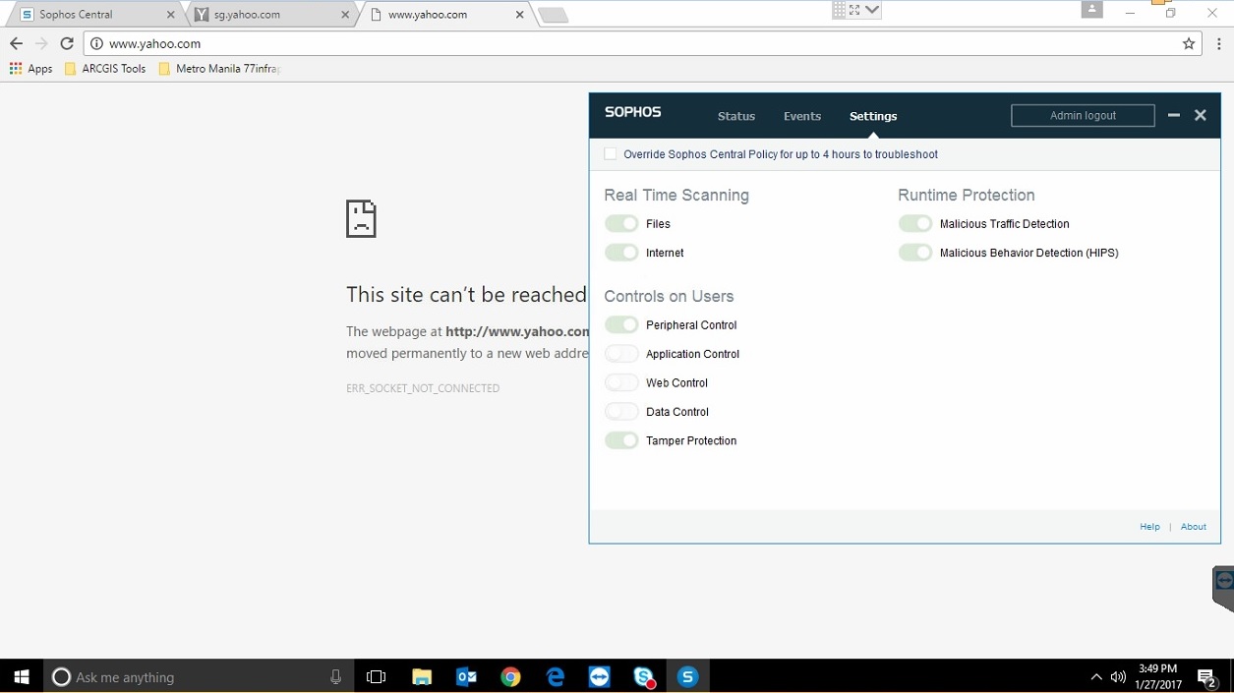This screenshot has width=1234, height=693.
Task: Open the Action Center notifications
Action: 1208,676
